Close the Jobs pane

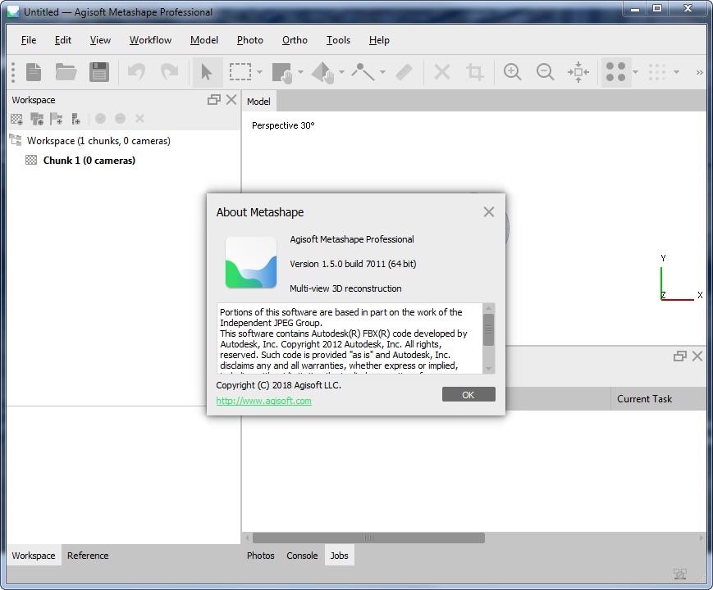(x=697, y=356)
